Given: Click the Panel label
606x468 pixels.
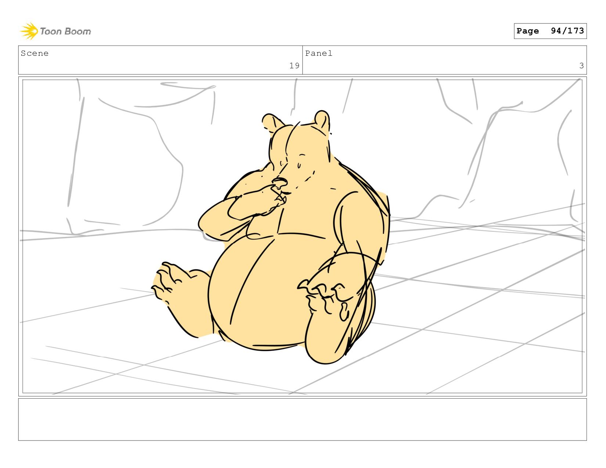Looking at the screenshot, I should [x=319, y=53].
